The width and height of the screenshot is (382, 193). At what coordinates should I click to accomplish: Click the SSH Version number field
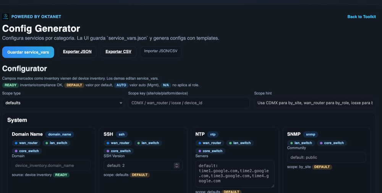coord(138,166)
